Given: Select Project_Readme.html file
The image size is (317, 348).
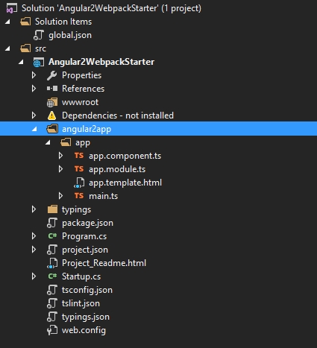Looking at the screenshot, I should click(104, 263).
